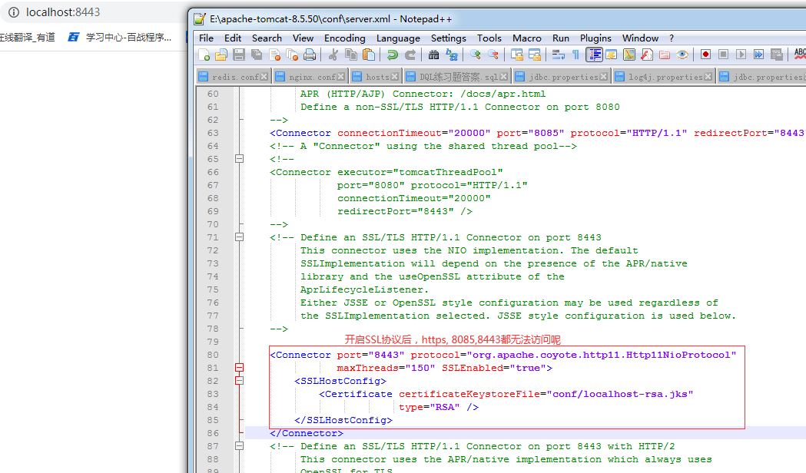
Task: Zoom out with the magnifier minus icon
Action: point(493,55)
